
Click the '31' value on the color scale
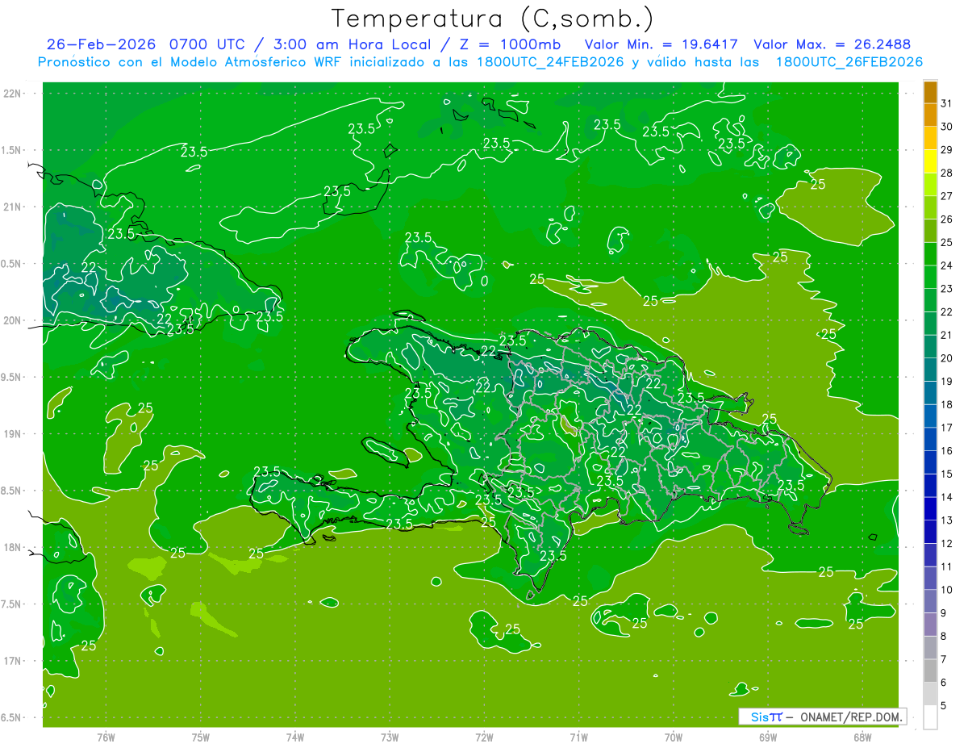pos(948,103)
